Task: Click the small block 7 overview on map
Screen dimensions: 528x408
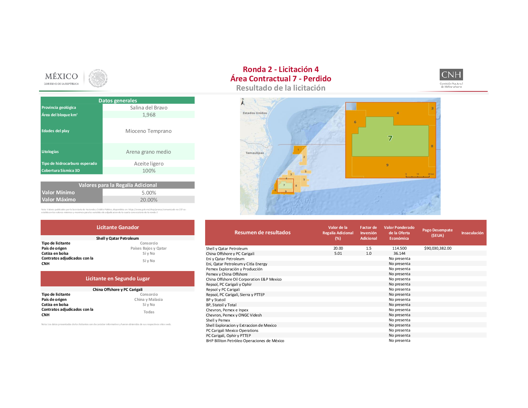Action: click(x=285, y=185)
